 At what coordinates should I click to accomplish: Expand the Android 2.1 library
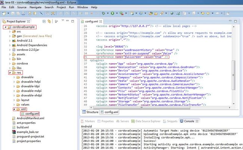click(x=10, y=41)
